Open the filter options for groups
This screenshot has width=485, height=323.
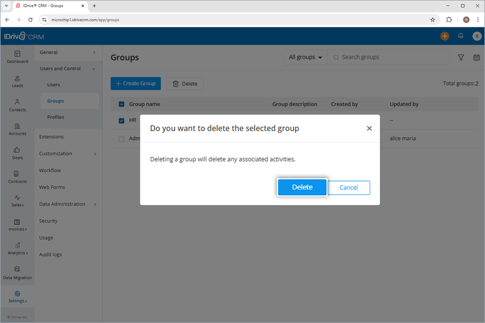[461, 57]
